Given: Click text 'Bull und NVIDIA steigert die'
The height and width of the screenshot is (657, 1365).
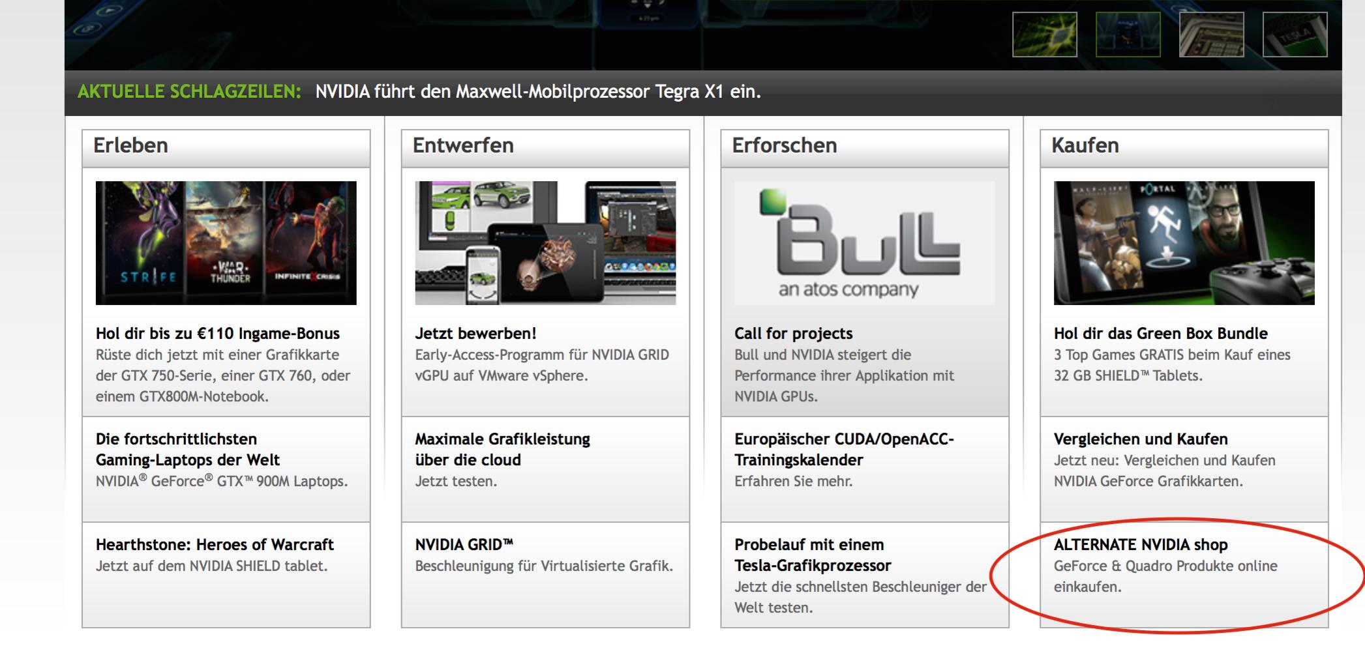Looking at the screenshot, I should pyautogui.click(x=823, y=355).
